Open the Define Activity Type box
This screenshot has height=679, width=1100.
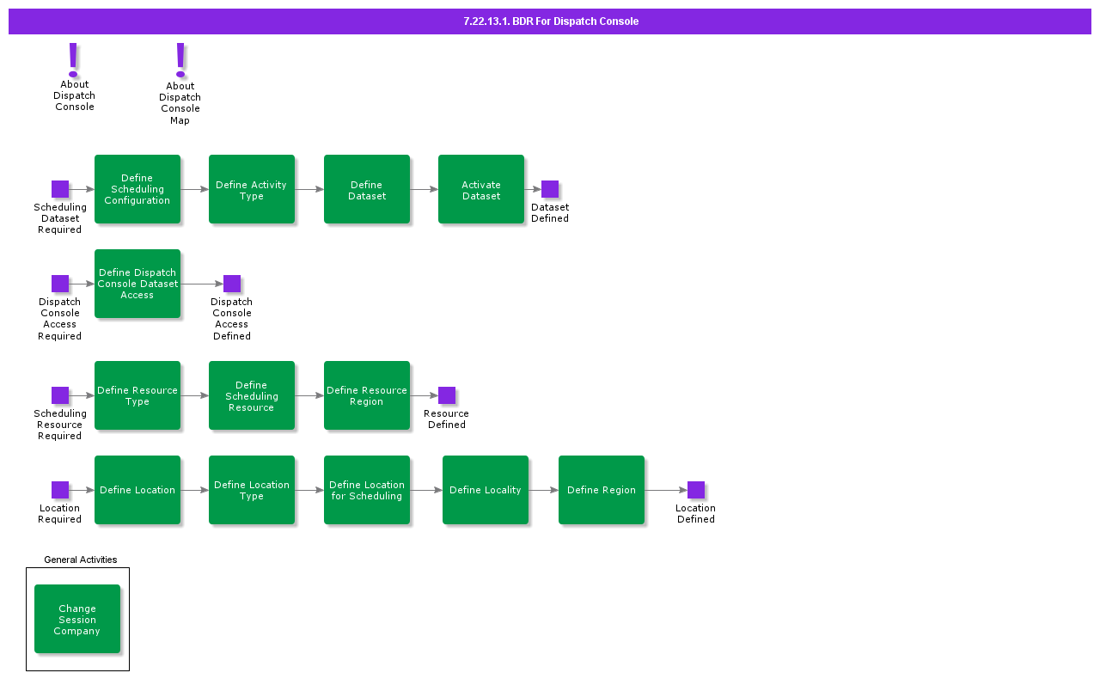pos(252,189)
